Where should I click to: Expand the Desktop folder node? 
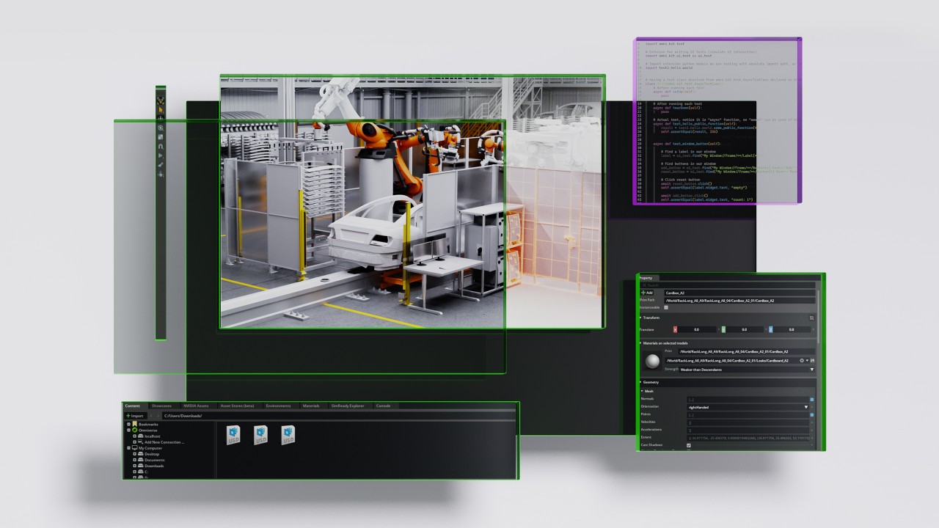pyautogui.click(x=135, y=454)
